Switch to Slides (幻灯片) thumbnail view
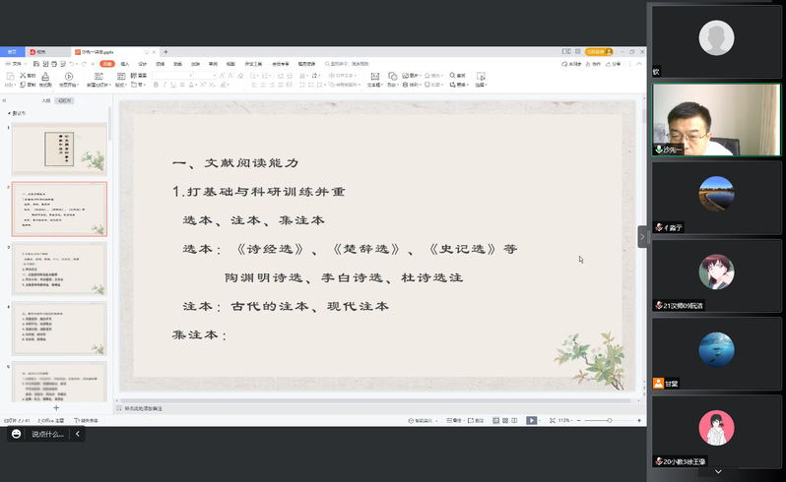Image resolution: width=786 pixels, height=482 pixels. pos(65,100)
